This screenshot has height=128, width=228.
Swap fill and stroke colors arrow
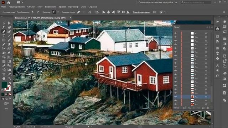click(x=10, y=83)
